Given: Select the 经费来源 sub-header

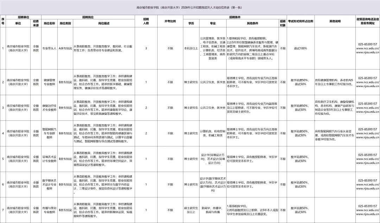Looking at the screenshot, I should 36,23.
